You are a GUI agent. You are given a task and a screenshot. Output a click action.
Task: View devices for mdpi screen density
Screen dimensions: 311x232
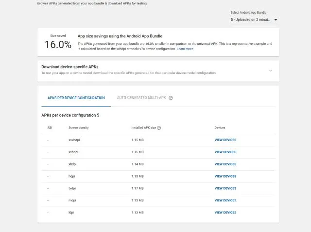pos(225,200)
